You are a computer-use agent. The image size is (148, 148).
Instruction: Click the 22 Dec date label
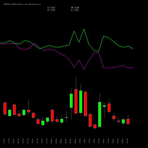(x=118, y=141)
